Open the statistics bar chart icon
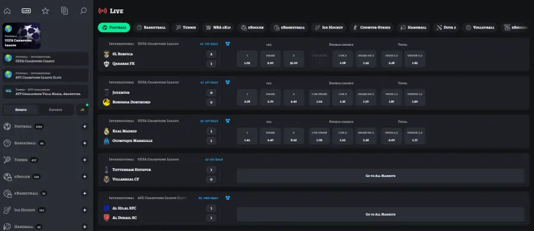 click(82, 110)
